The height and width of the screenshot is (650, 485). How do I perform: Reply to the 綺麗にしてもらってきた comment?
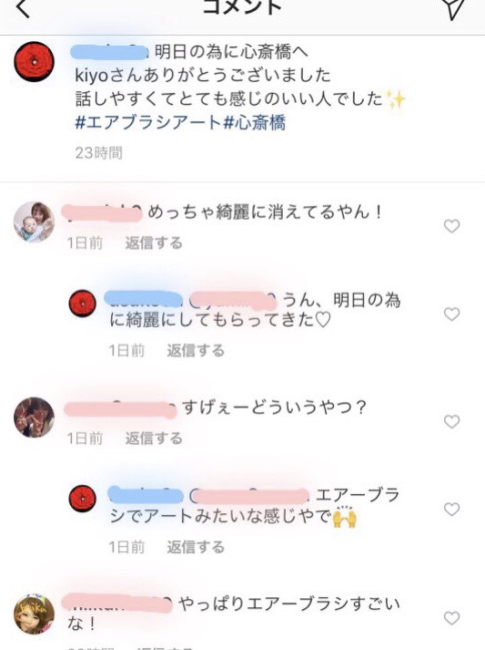pos(196,351)
